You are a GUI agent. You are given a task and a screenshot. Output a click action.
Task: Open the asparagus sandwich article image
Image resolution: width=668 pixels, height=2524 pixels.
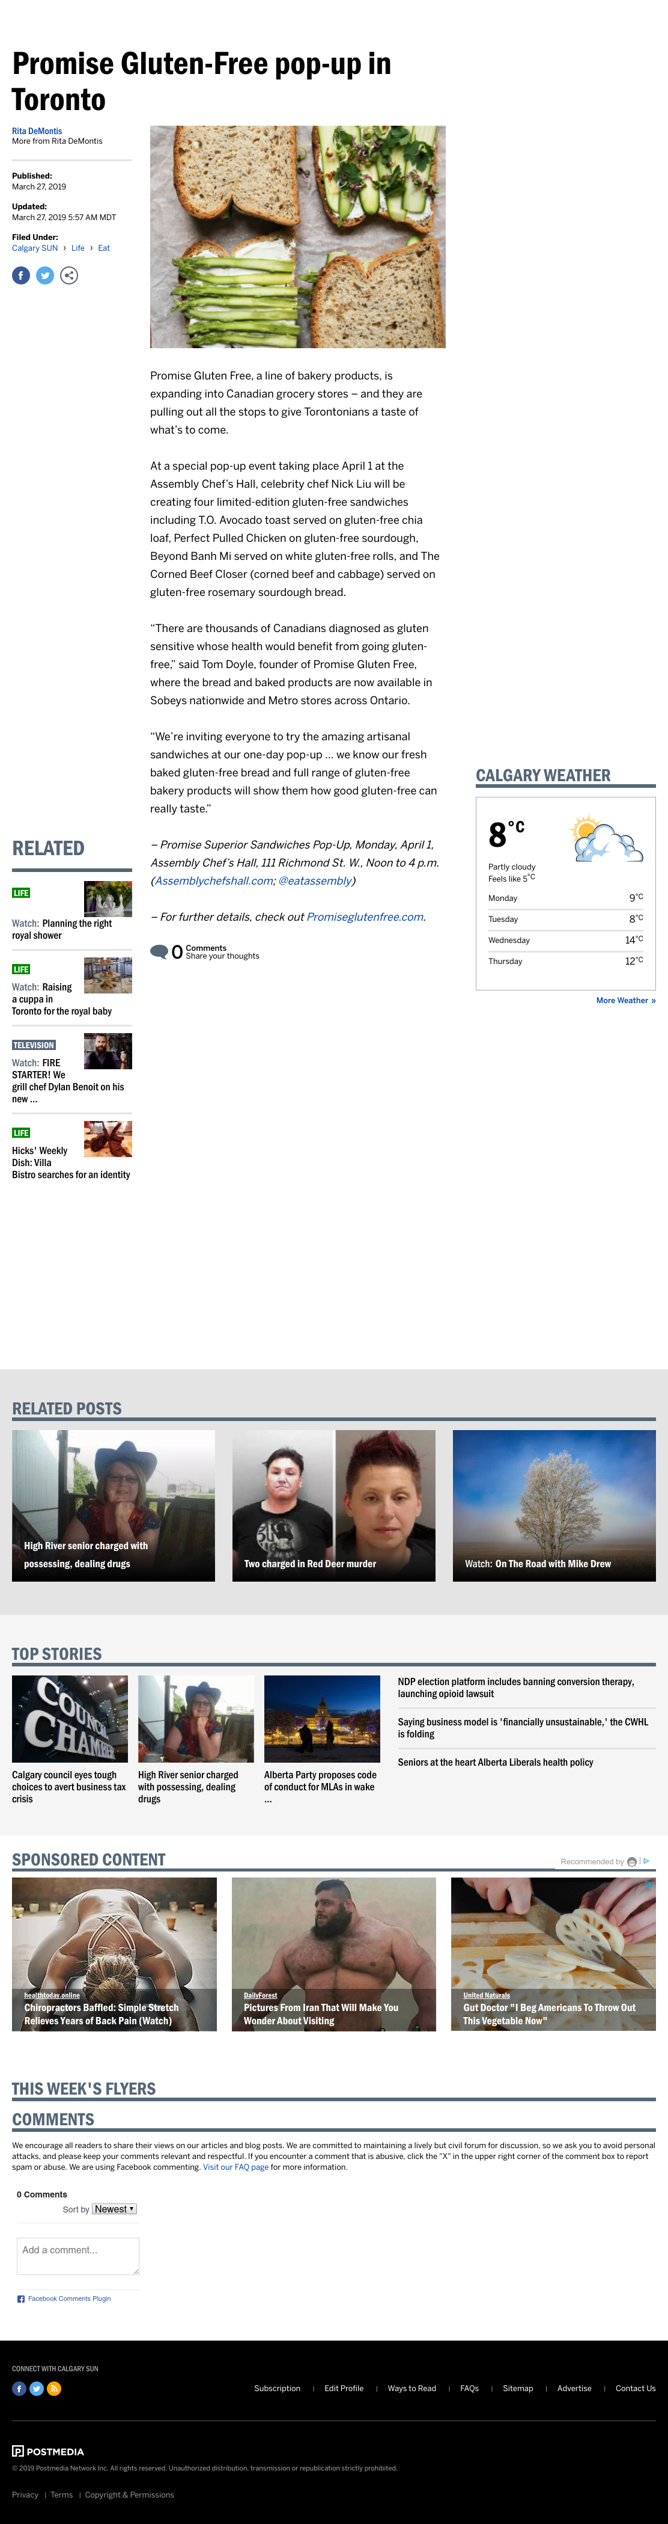[x=297, y=236]
